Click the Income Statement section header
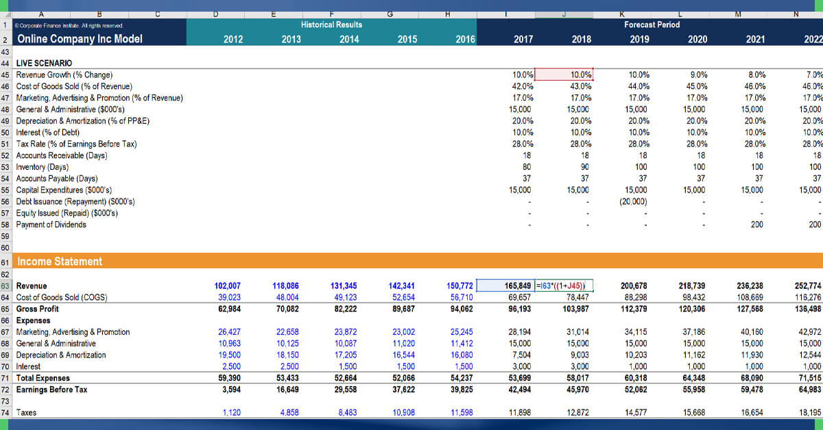The width and height of the screenshot is (823, 430). point(60,262)
